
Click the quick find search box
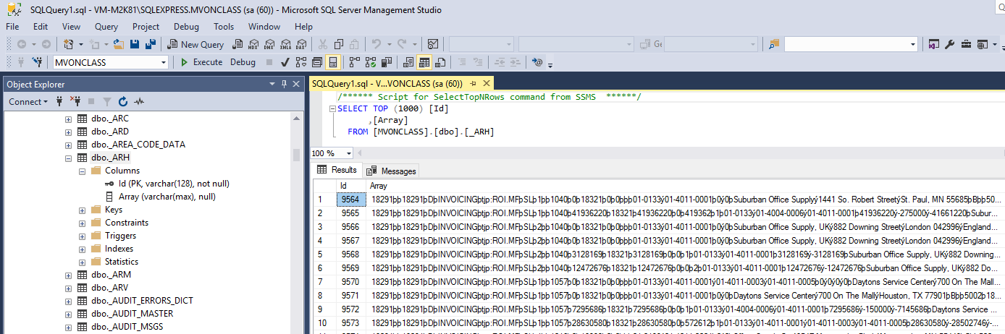point(850,44)
